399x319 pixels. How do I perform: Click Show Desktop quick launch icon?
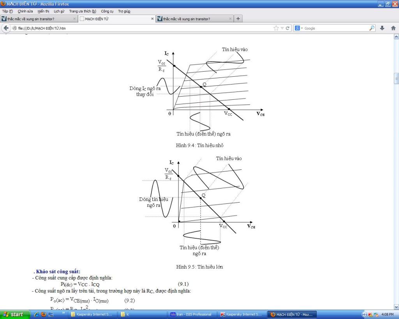(x=51, y=314)
